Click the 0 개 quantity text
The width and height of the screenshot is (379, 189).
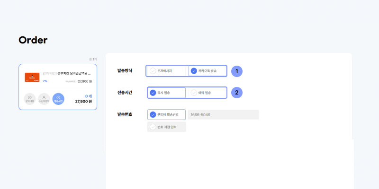89,96
